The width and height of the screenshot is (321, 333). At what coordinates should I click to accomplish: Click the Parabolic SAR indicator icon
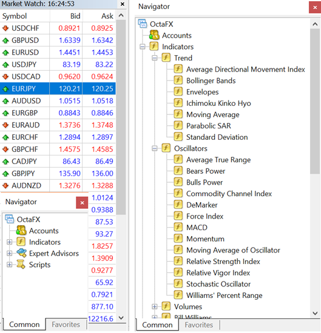point(178,125)
